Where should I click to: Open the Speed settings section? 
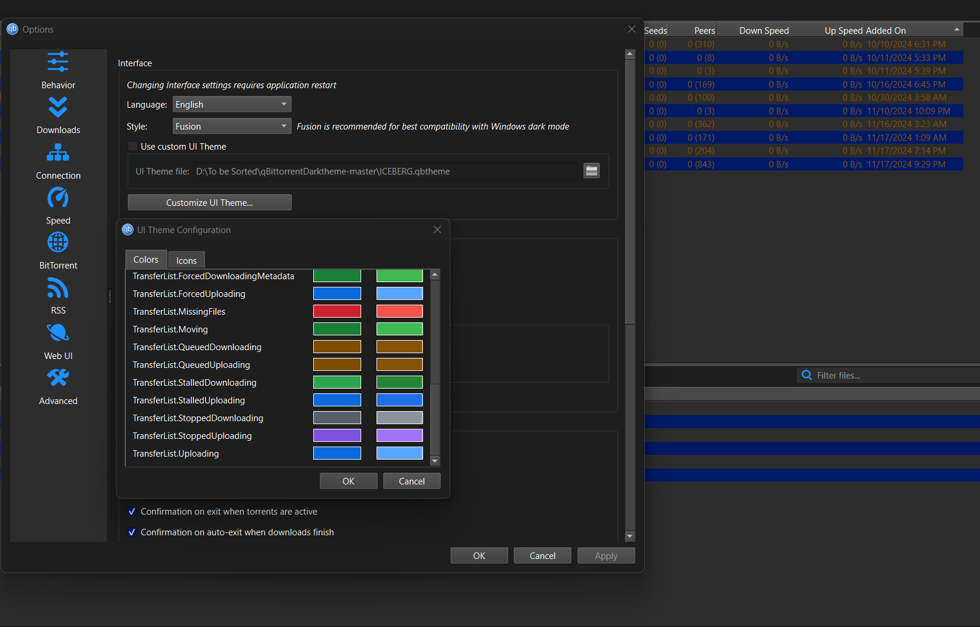click(58, 206)
